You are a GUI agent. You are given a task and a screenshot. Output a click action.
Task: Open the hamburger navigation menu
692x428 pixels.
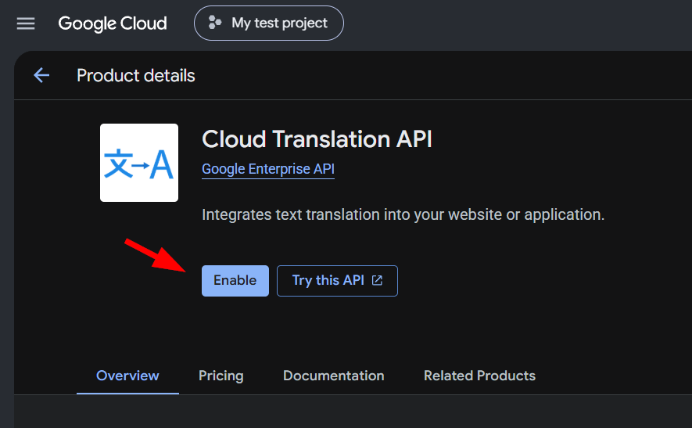pyautogui.click(x=26, y=23)
